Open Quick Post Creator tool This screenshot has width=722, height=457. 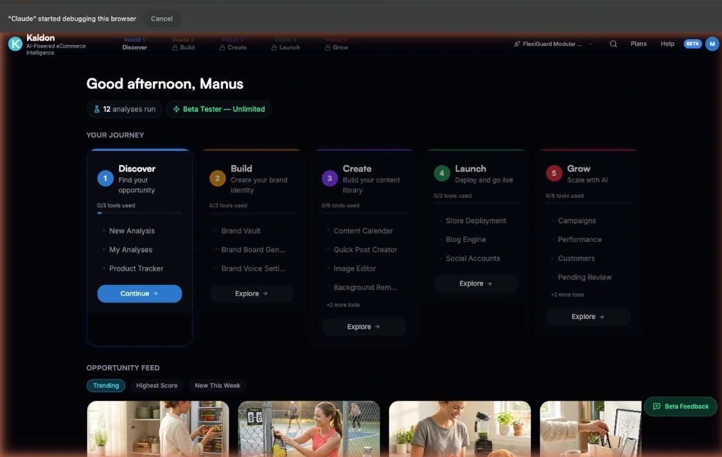pos(364,250)
